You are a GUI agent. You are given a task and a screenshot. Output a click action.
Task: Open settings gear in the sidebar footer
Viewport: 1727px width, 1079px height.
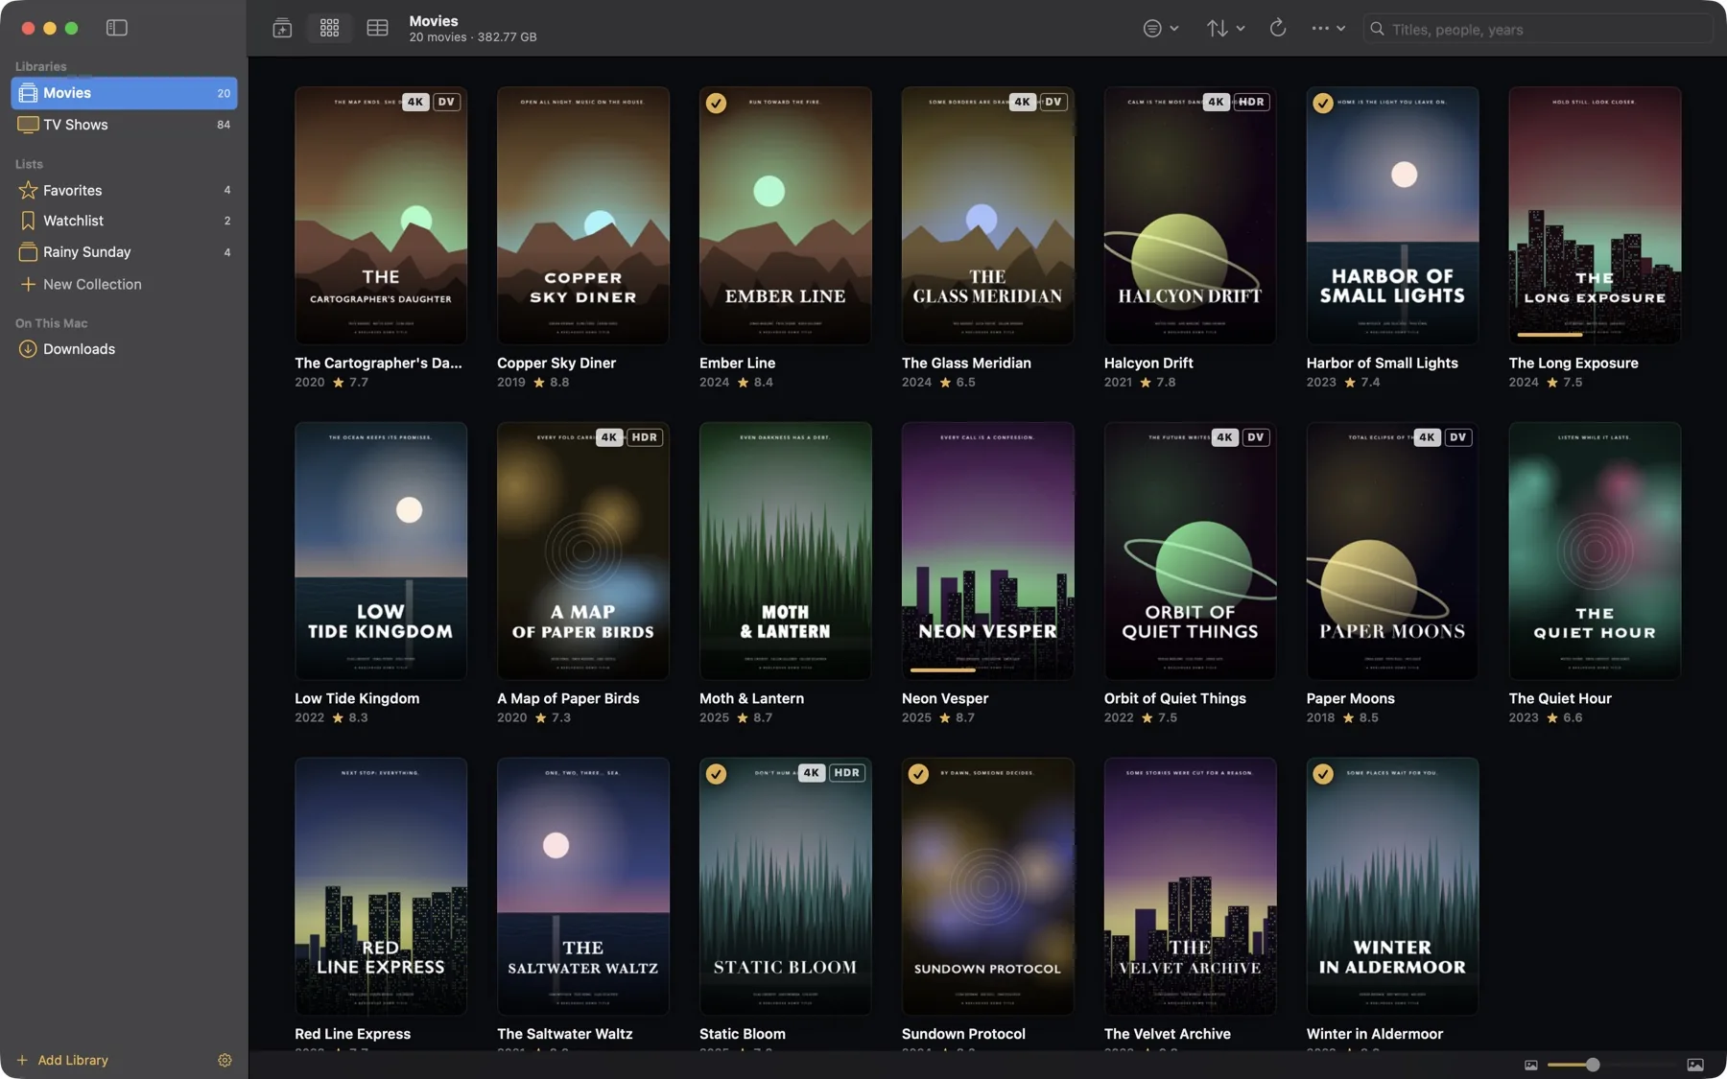click(225, 1060)
